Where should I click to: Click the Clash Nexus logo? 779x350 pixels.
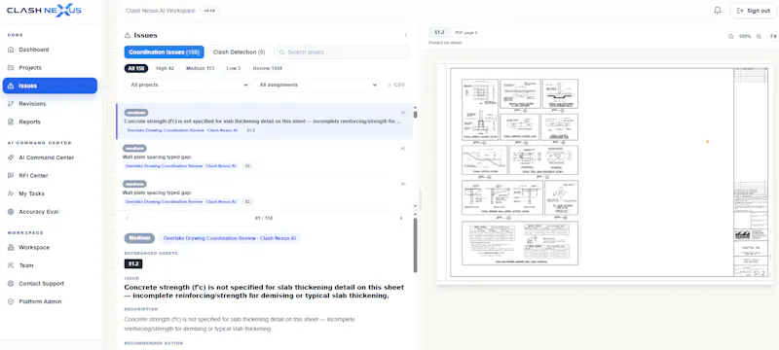(44, 11)
